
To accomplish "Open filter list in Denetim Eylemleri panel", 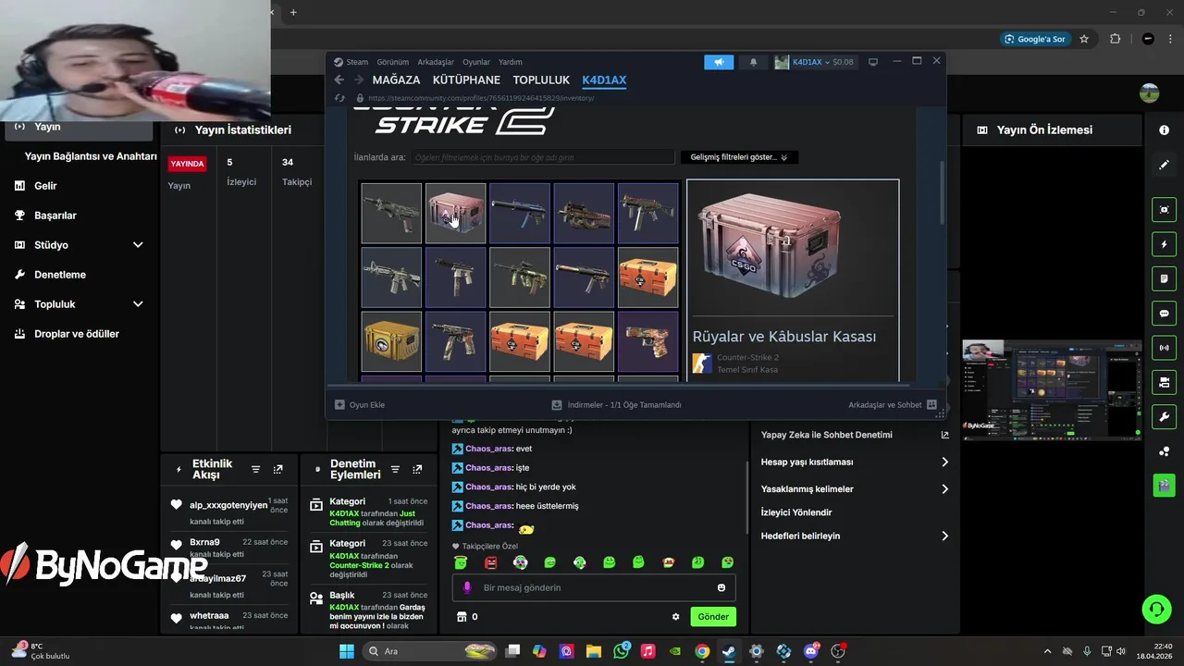I will tap(395, 470).
